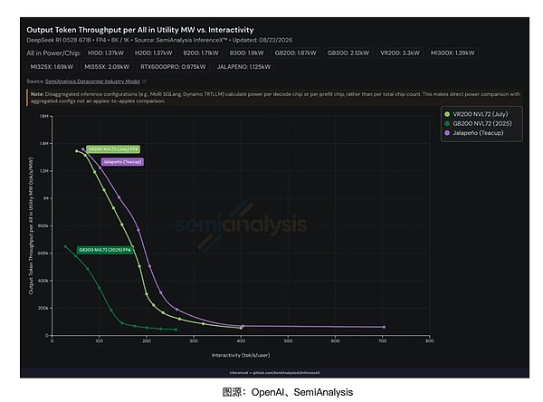Click the 'Interactivity (tok/s/user)' x-axis title
The image size is (543, 402).
coord(241,355)
